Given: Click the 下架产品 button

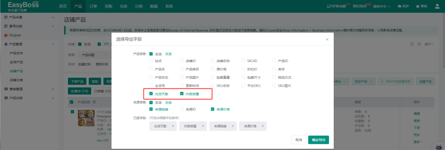Looking at the screenshot, I should (77, 81).
